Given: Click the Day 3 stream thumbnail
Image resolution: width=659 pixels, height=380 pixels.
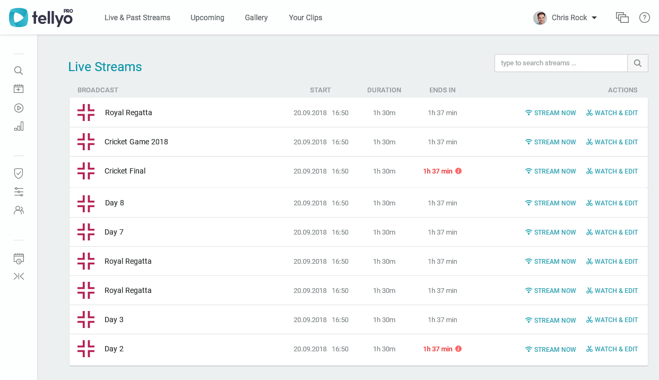Looking at the screenshot, I should point(86,319).
